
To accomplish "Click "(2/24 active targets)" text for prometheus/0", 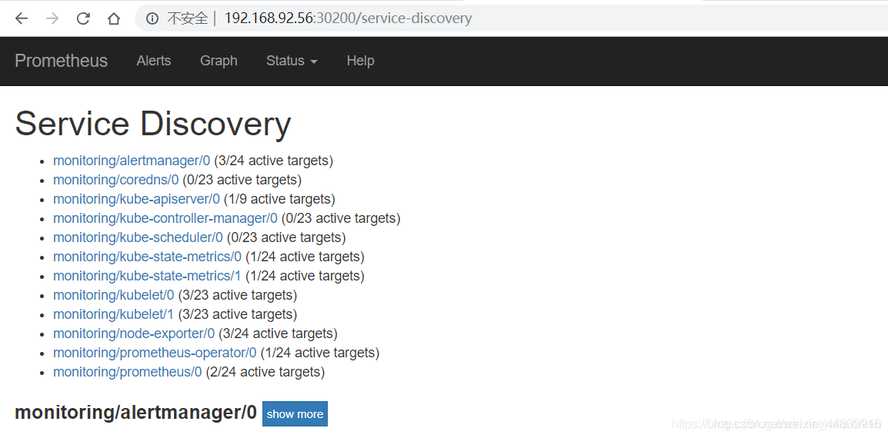I will click(265, 373).
